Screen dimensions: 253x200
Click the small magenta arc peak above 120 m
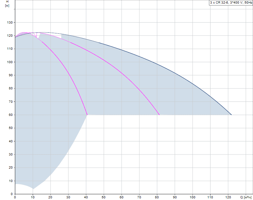click(x=24, y=32)
